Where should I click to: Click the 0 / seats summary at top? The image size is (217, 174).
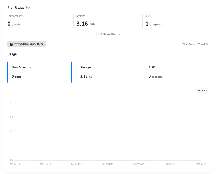[14, 24]
